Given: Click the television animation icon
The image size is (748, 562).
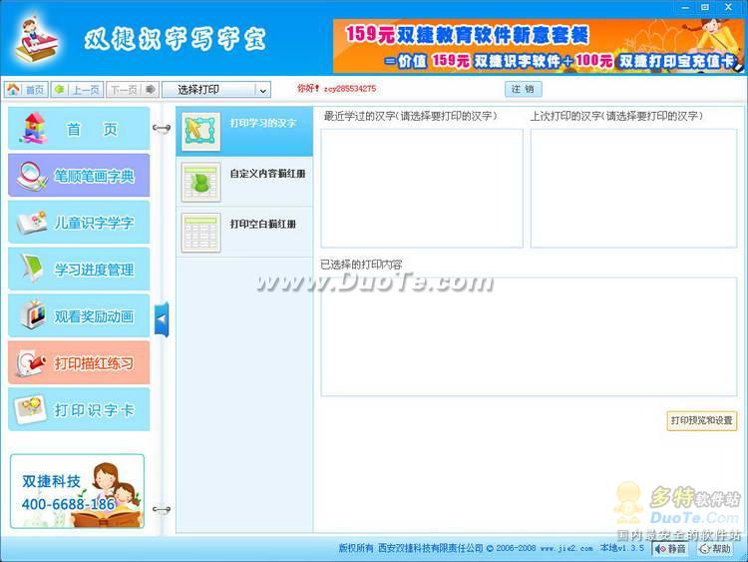Looking at the screenshot, I should (x=33, y=314).
